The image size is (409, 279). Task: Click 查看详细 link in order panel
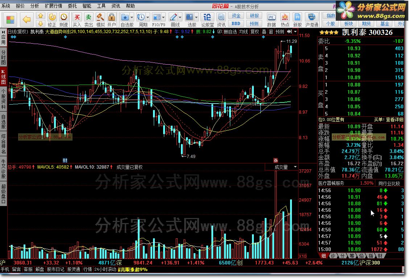click(394, 120)
